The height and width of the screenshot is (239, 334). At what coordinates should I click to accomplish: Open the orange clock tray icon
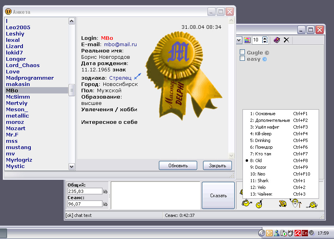[269, 233]
